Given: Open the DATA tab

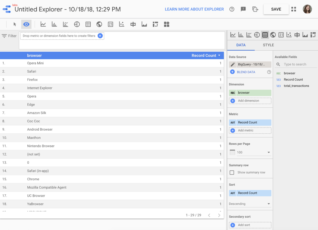Looking at the screenshot, I should coord(241,45).
